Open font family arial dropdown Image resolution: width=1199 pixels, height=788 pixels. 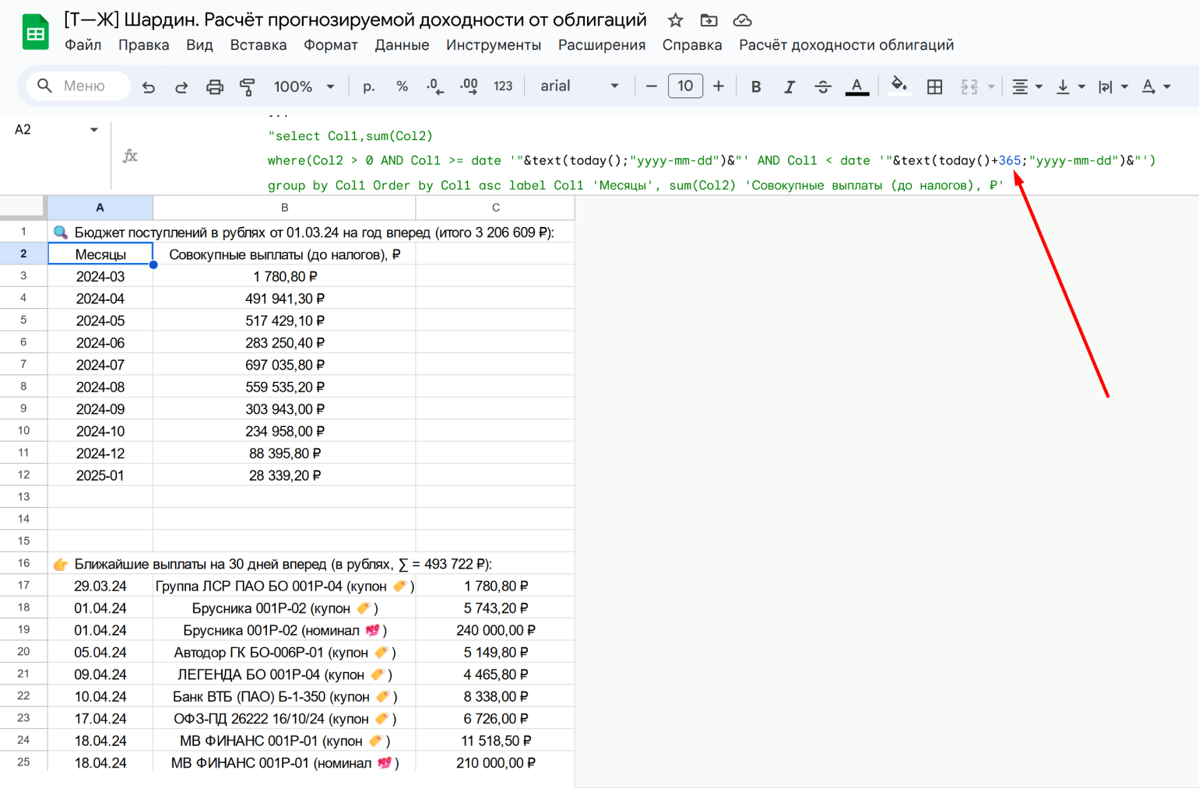coord(579,86)
